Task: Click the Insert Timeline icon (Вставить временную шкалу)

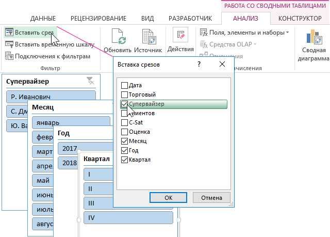Action: (x=9, y=44)
